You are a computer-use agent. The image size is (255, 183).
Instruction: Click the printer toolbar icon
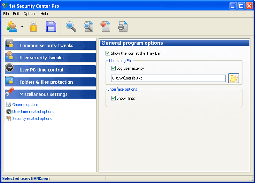123,27
